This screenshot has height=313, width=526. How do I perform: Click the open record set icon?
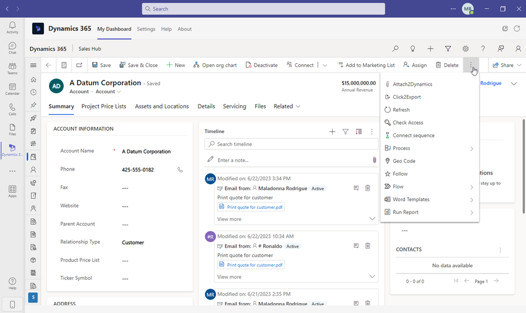64,65
